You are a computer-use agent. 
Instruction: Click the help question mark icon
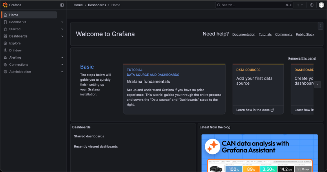tap(311, 5)
